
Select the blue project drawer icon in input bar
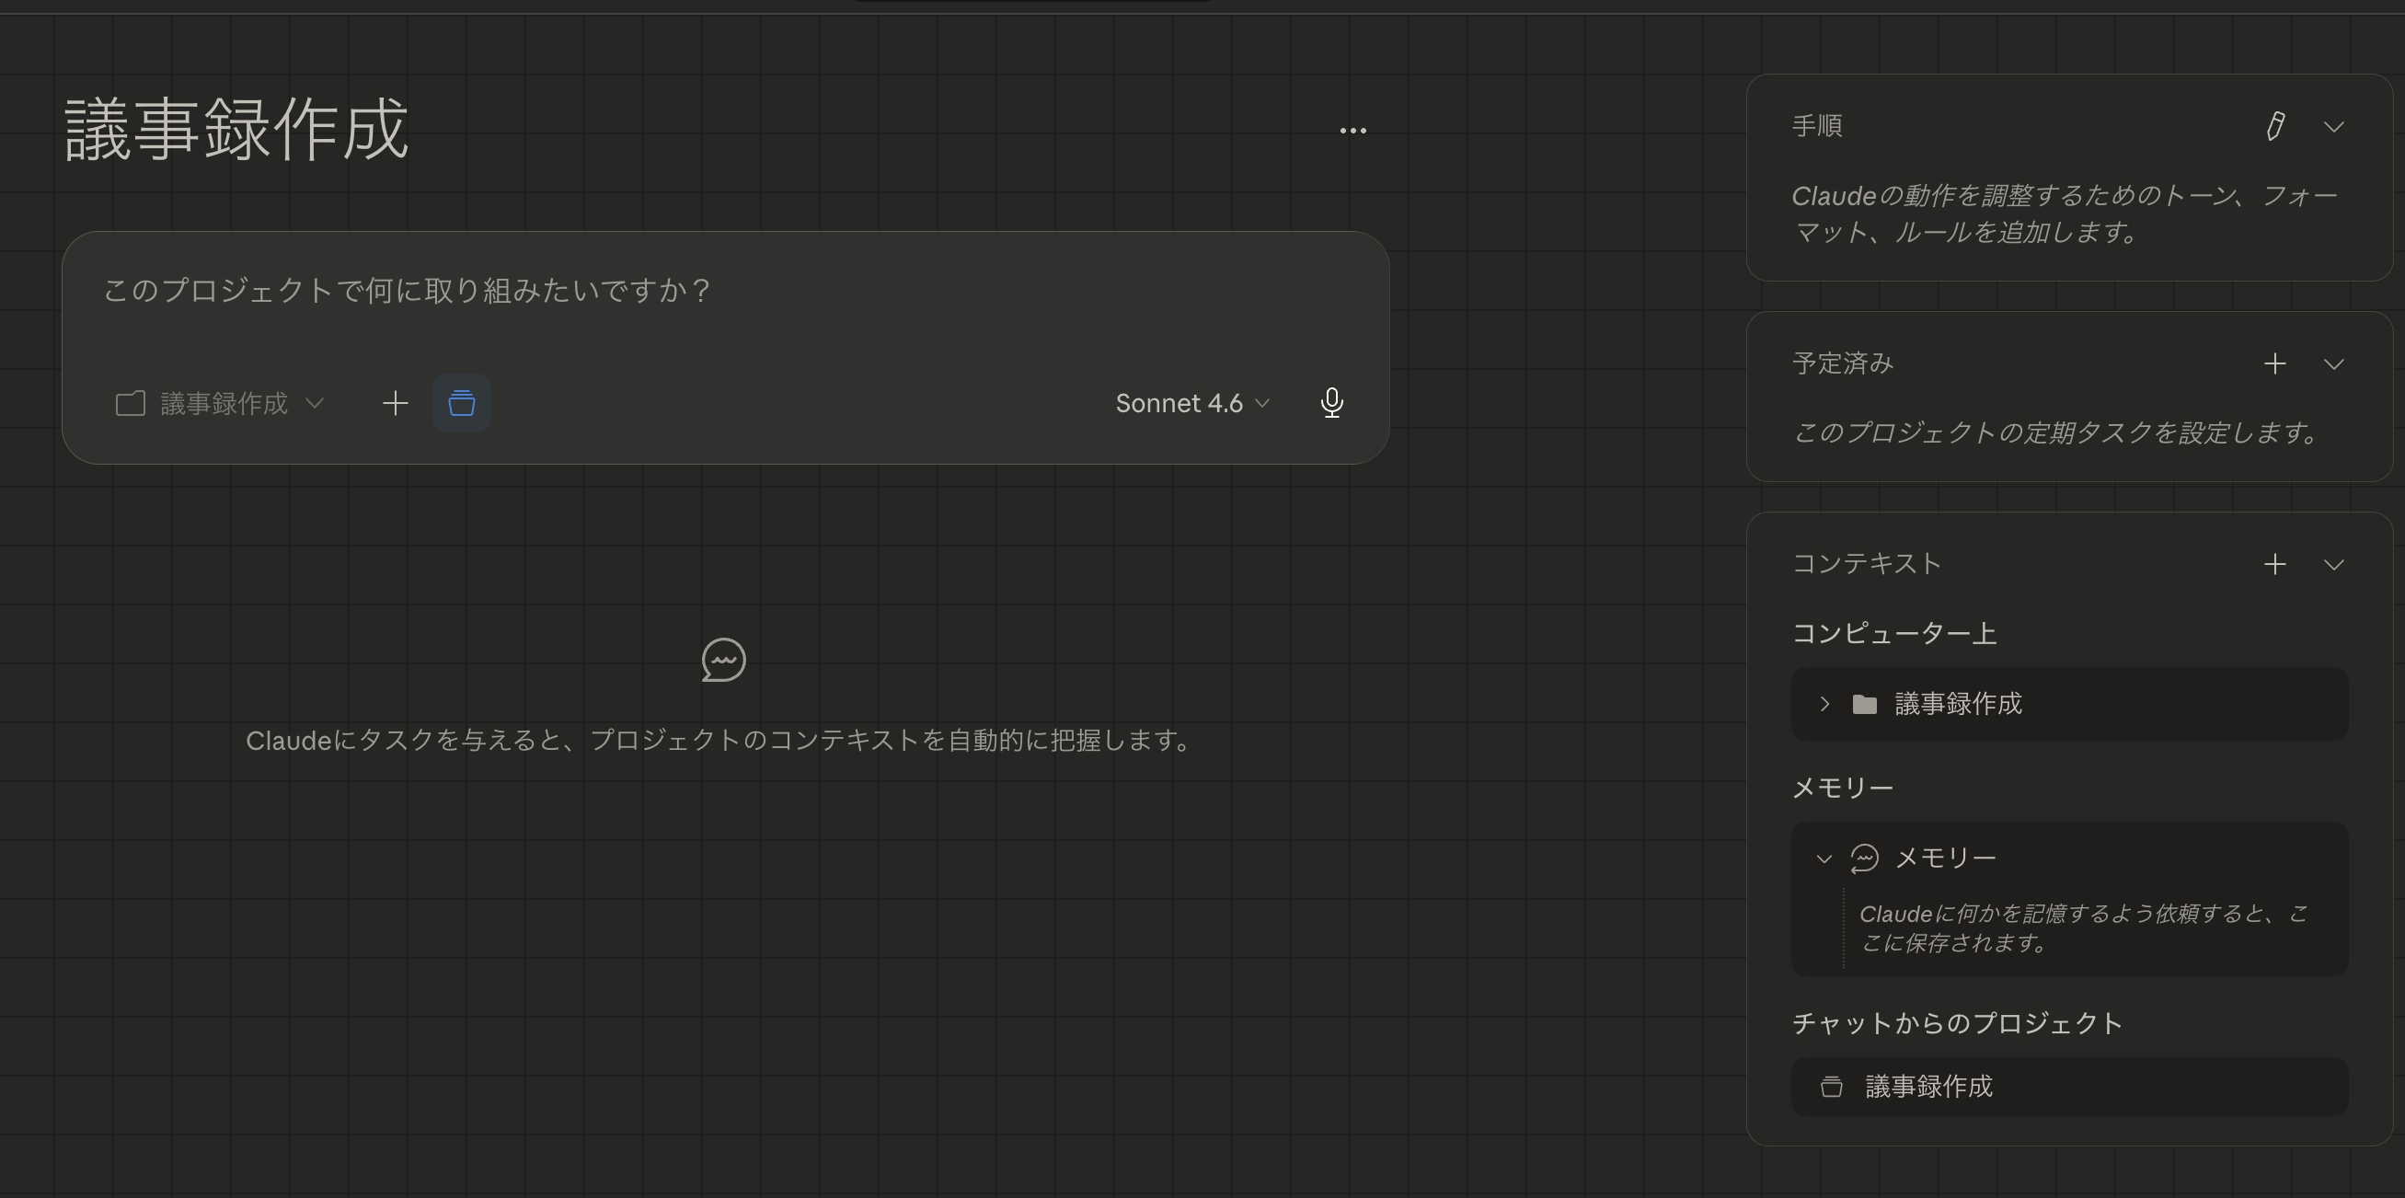(461, 402)
